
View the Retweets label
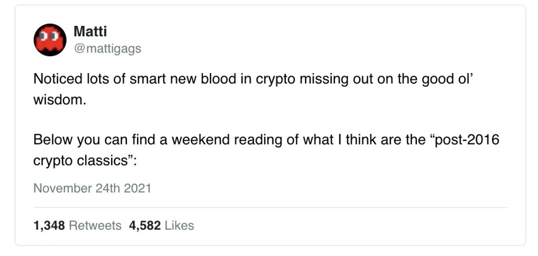coord(95,226)
